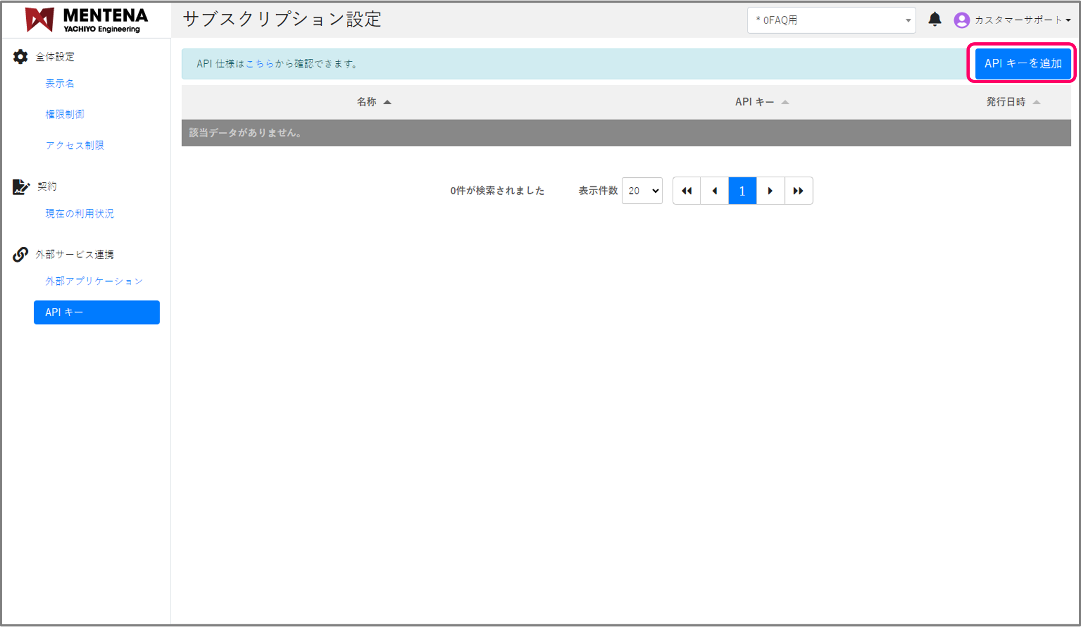Open アクセス制限 settings
Screen dimensions: 1081x627
pos(75,145)
